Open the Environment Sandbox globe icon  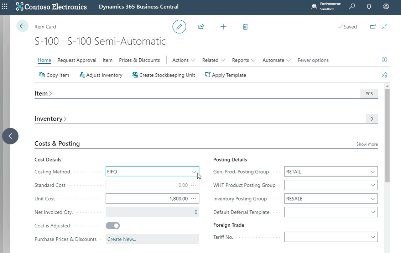tap(314, 6)
